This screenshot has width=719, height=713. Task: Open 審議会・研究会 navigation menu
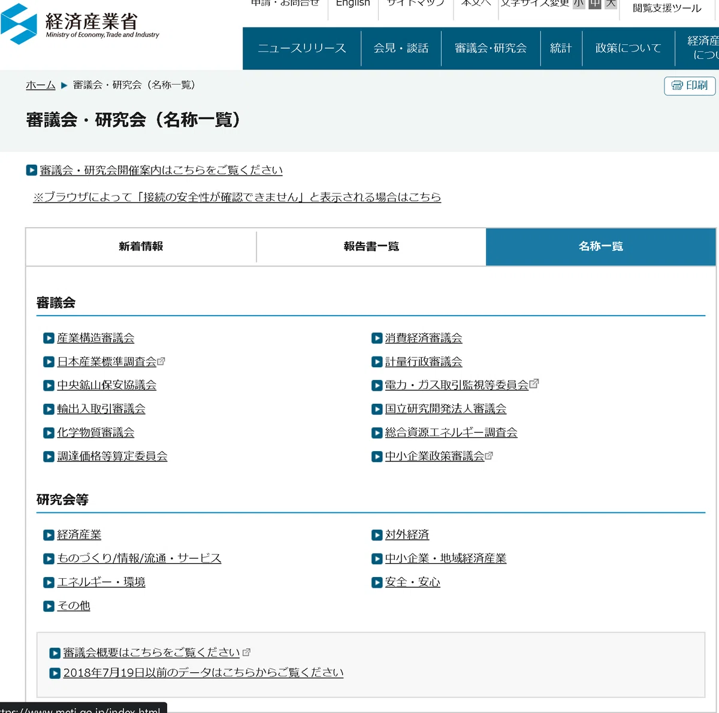[491, 48]
